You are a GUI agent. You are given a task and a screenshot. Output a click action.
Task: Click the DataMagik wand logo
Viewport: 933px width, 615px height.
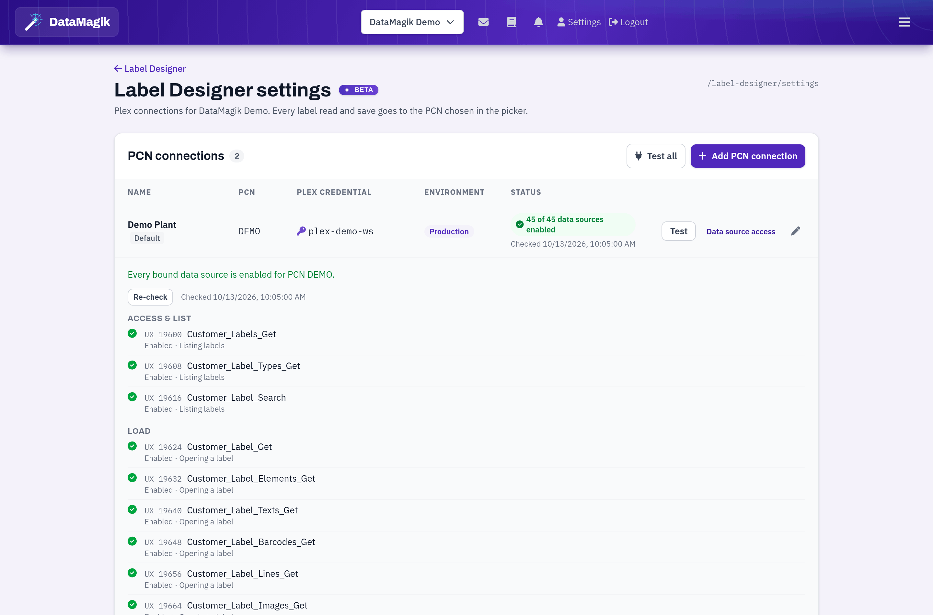click(x=33, y=22)
